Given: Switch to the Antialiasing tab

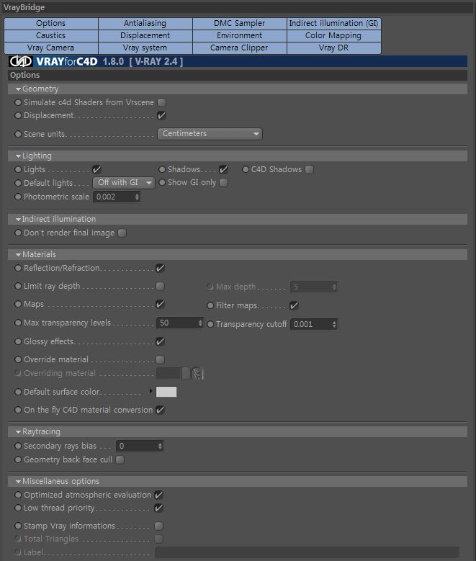Looking at the screenshot, I should point(145,23).
